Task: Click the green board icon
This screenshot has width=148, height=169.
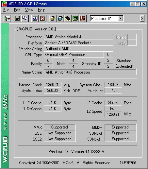Action: [x=75, y=19]
